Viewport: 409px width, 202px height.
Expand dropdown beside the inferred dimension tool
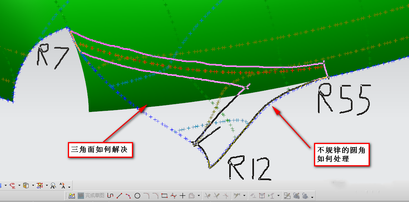[244, 195]
